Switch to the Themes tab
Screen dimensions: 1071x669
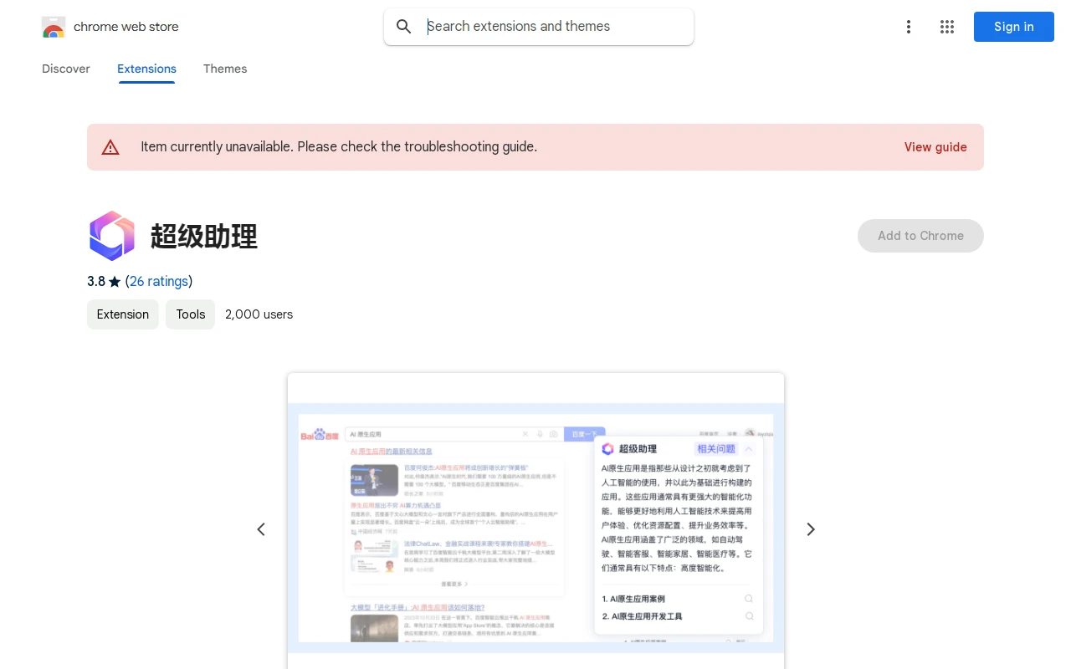tap(225, 69)
